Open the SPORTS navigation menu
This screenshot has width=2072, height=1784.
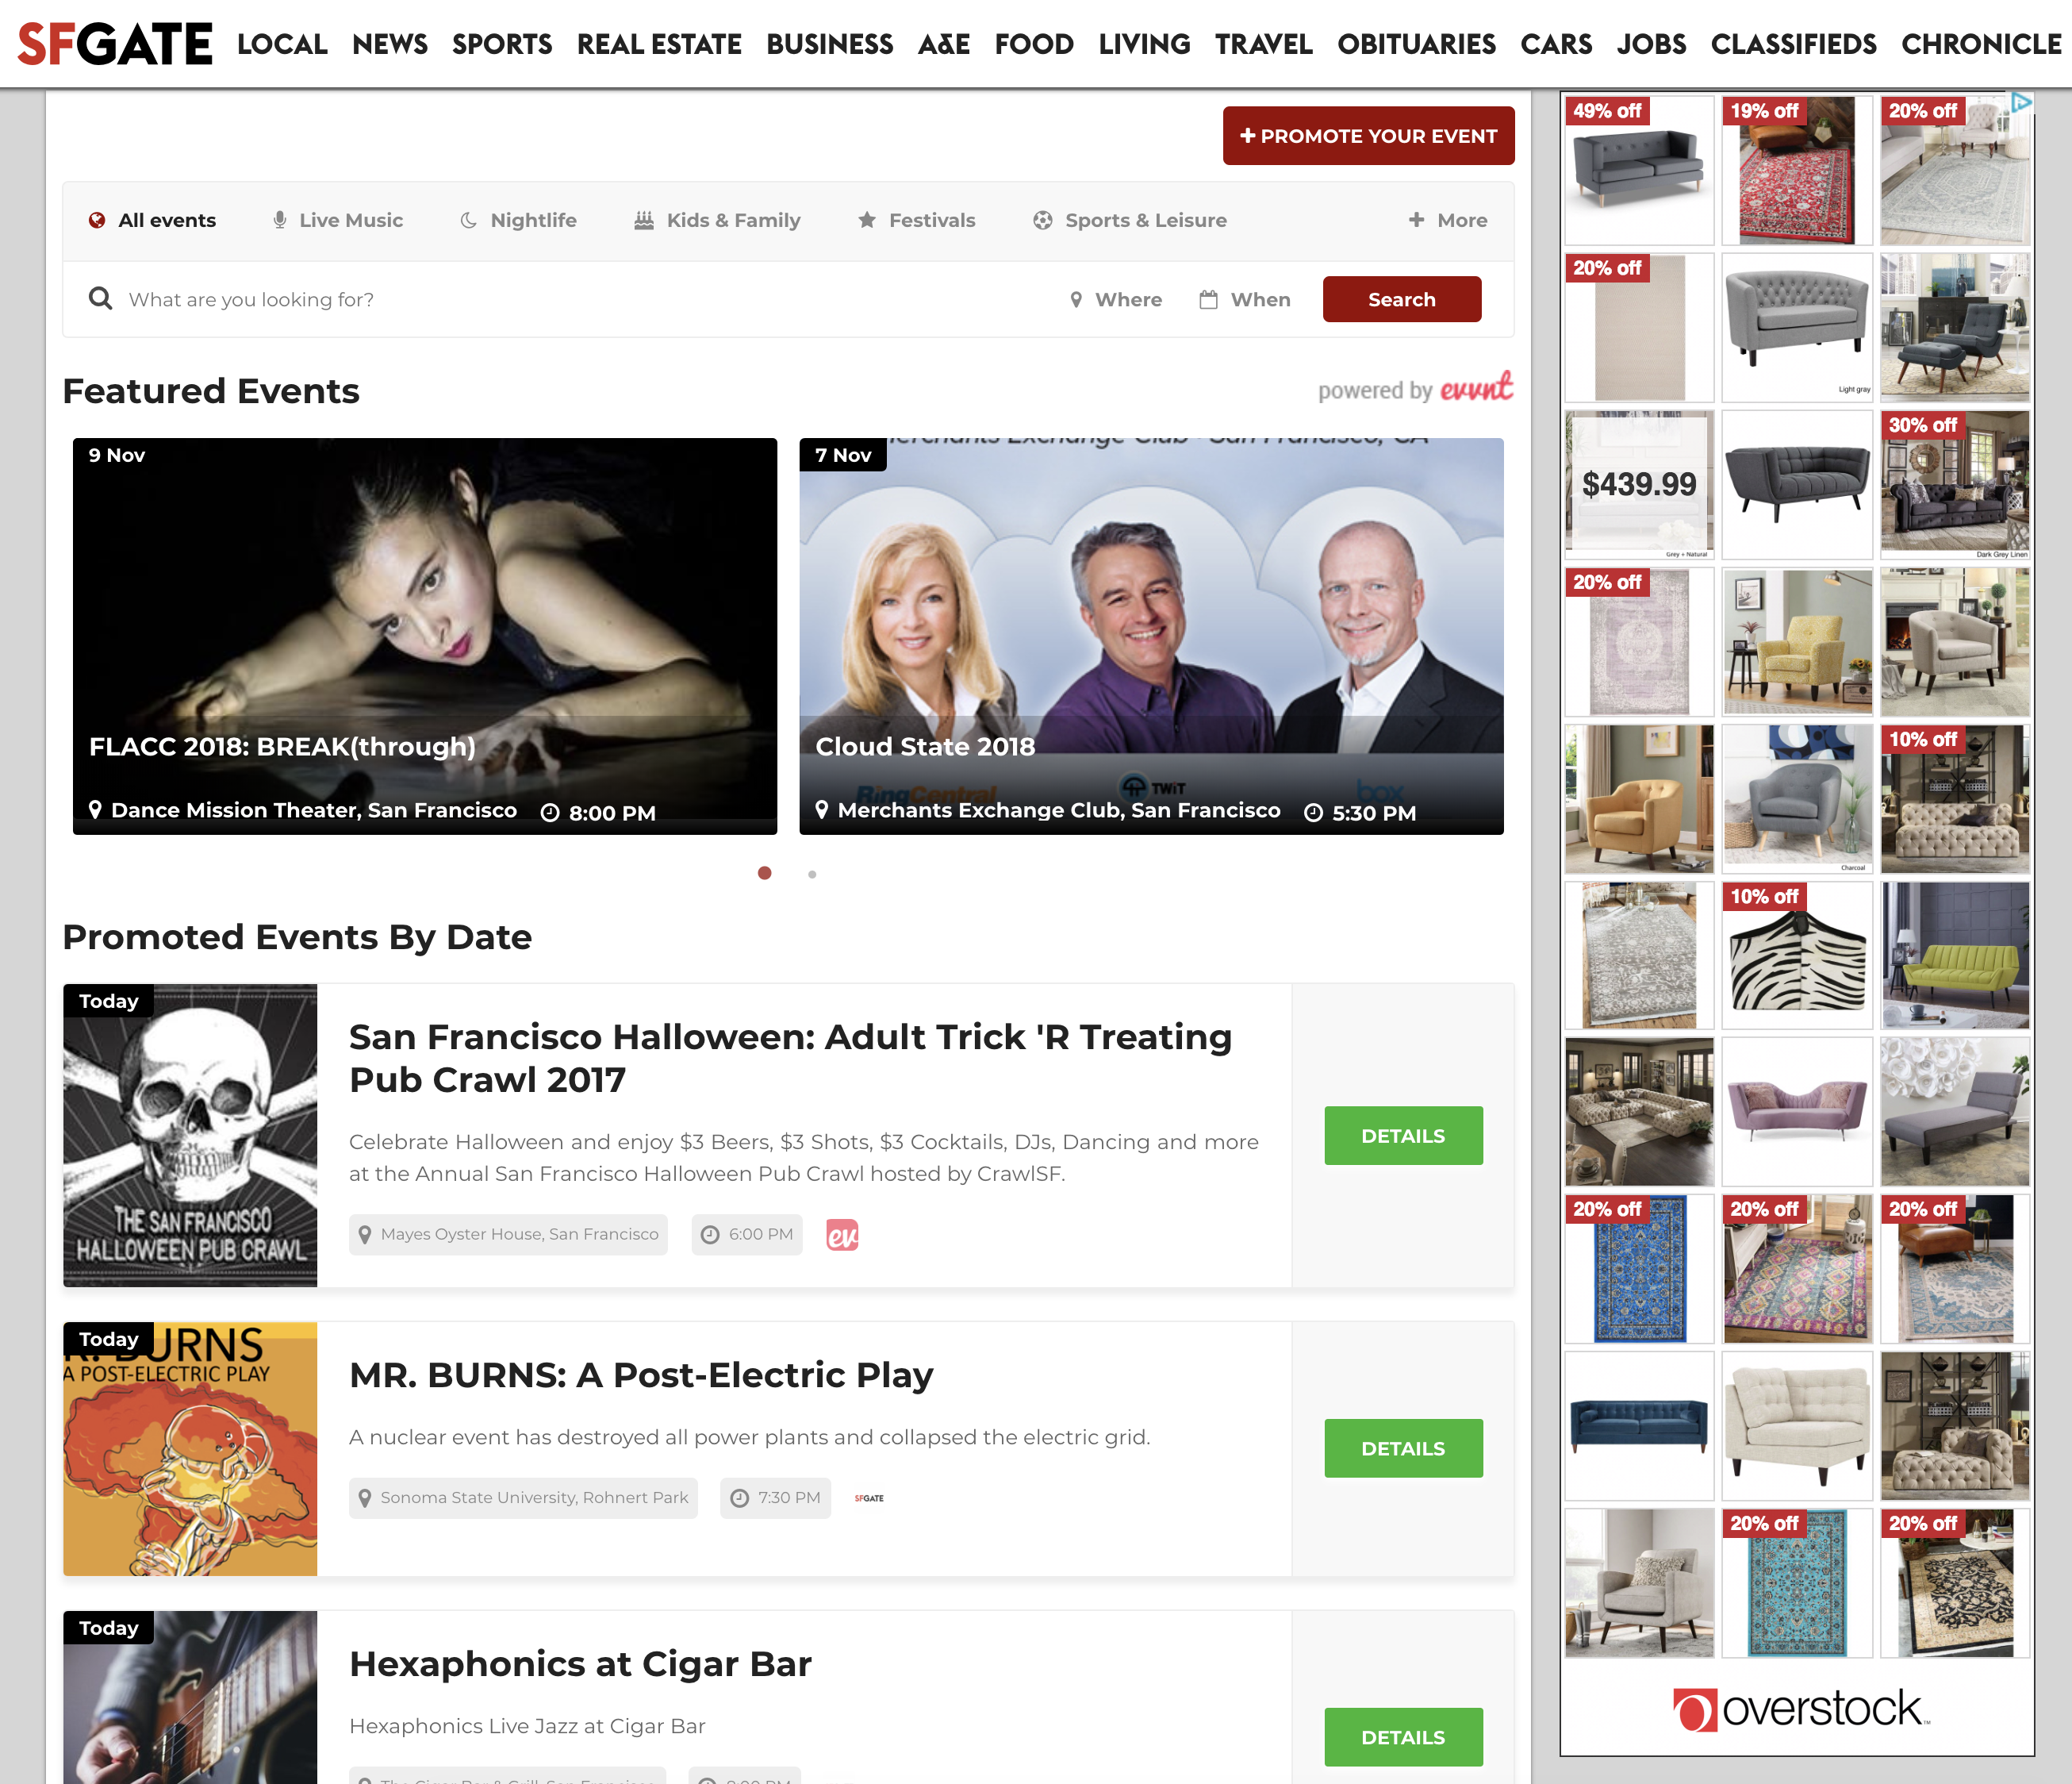502,44
